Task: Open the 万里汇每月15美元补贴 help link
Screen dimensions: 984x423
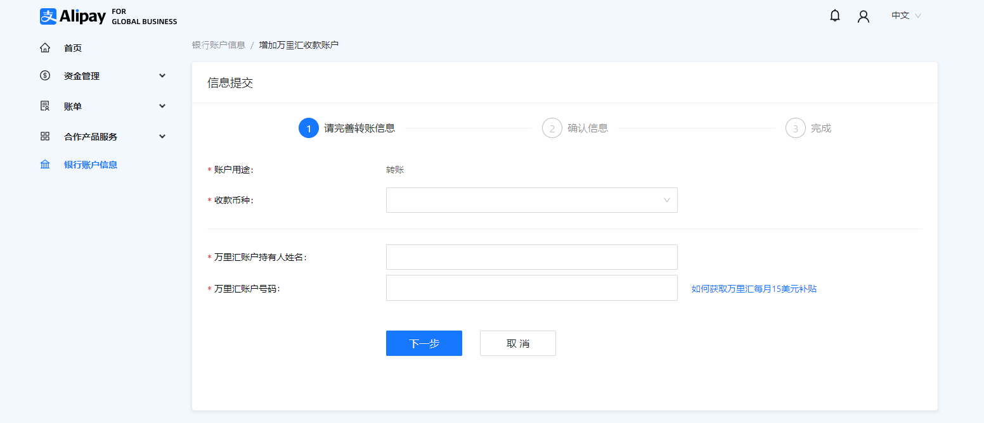Action: 753,288
